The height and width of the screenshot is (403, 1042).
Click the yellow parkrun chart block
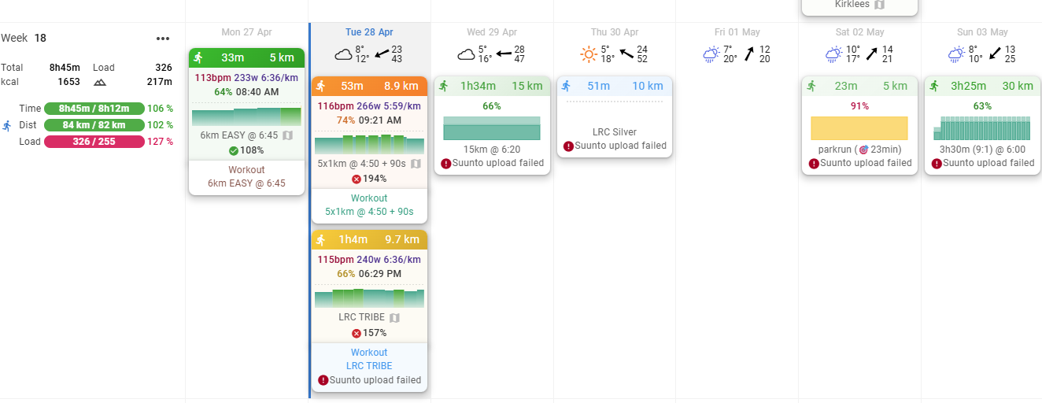pyautogui.click(x=859, y=128)
